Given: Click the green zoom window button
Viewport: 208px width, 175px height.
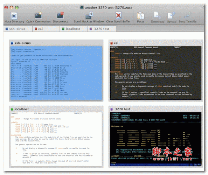Looking at the screenshot, I should pyautogui.click(x=17, y=8).
